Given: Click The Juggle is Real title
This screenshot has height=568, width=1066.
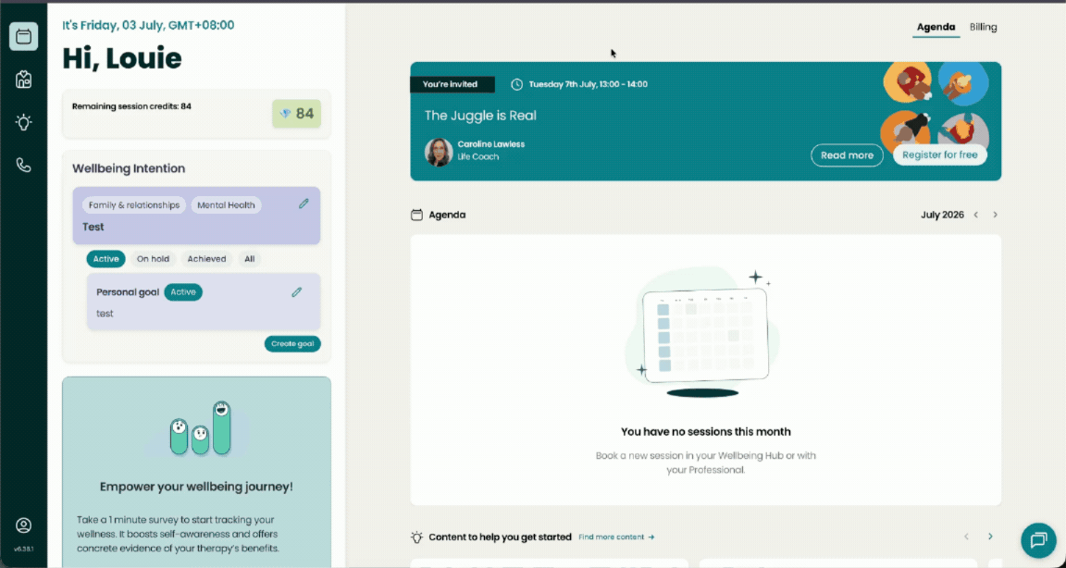Looking at the screenshot, I should coord(480,116).
